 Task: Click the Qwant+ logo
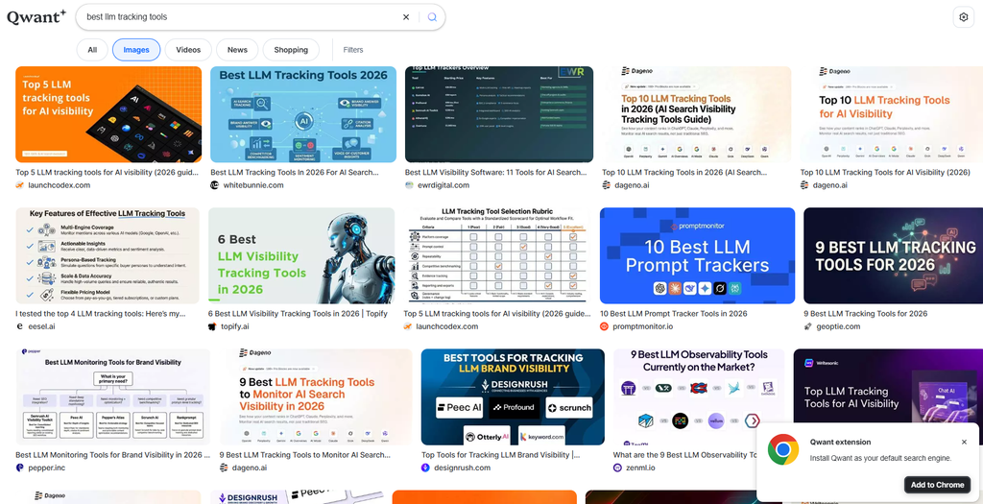[36, 17]
